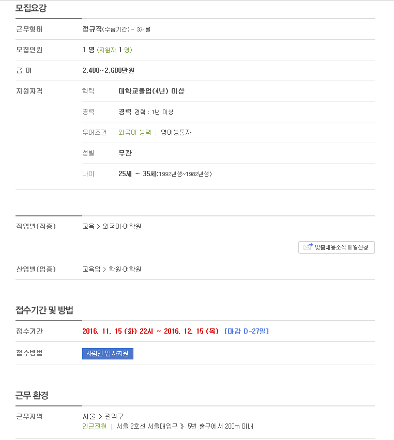Click the 서울 location text
The width and height of the screenshot is (394, 440).
tap(89, 416)
